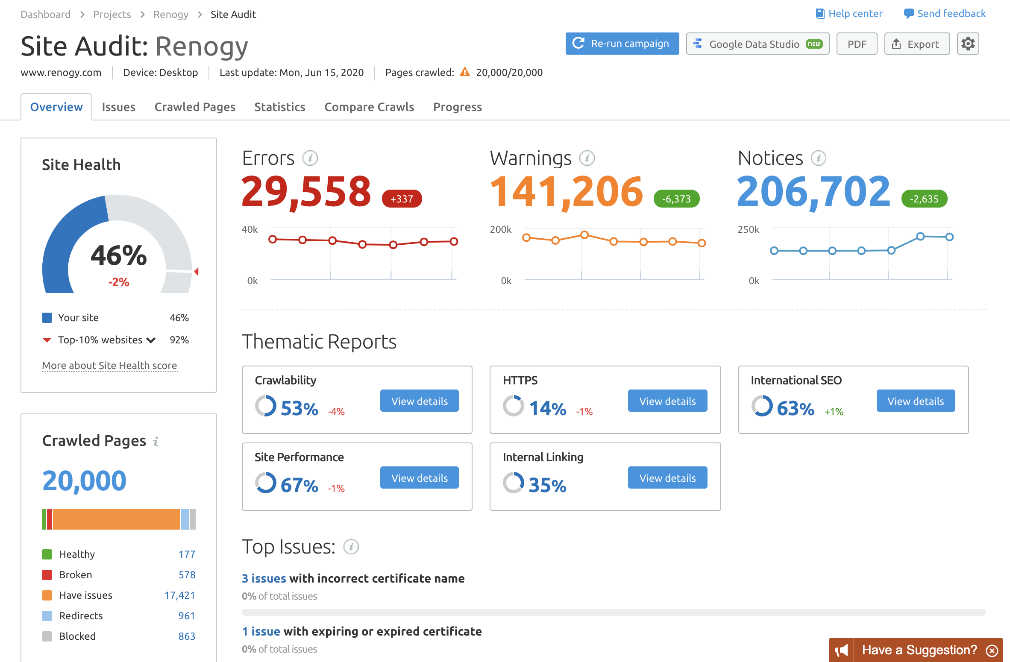Open settings gear icon
Image resolution: width=1010 pixels, height=662 pixels.
[968, 44]
